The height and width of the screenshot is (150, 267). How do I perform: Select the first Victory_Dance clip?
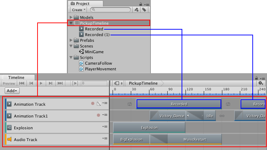tap(168, 116)
